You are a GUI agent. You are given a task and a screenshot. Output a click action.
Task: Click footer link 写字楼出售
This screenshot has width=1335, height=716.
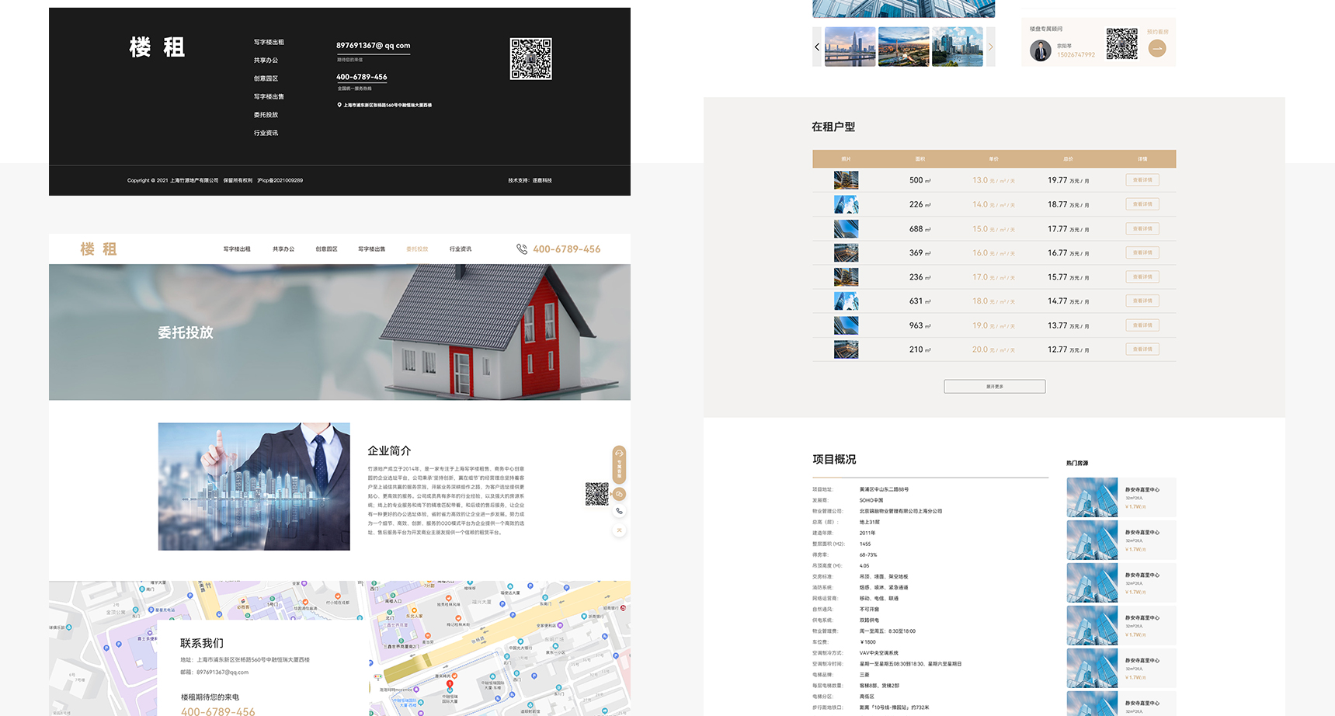click(269, 97)
